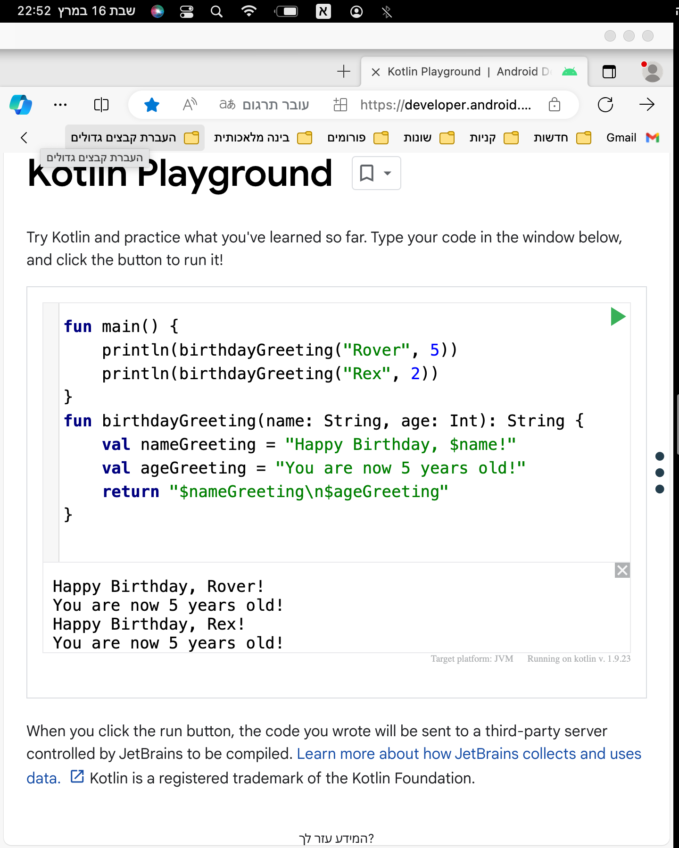The image size is (679, 848).
Task: Open the Copilot icon in browser toolbar
Action: pyautogui.click(x=21, y=104)
